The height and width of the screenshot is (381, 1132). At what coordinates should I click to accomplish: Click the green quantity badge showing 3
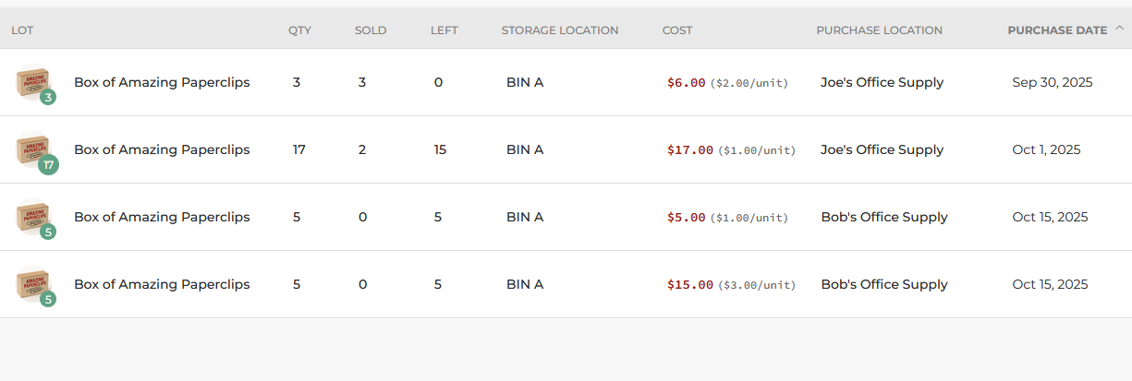coord(48,97)
